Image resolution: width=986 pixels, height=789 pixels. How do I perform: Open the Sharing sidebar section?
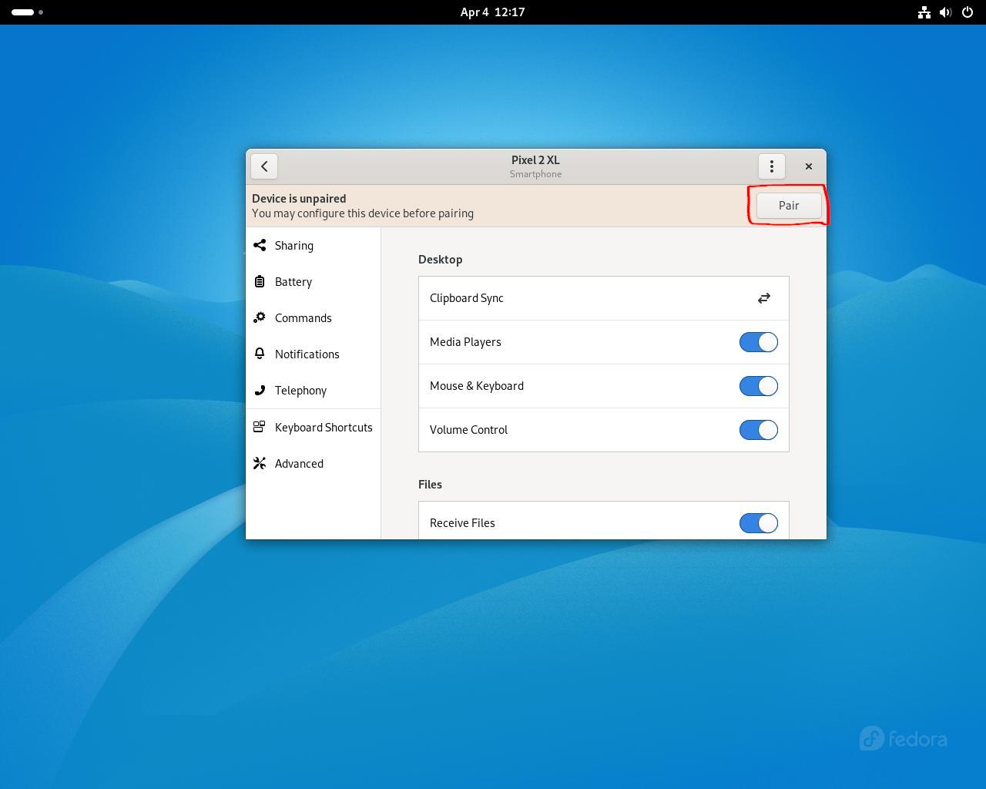pyautogui.click(x=314, y=246)
